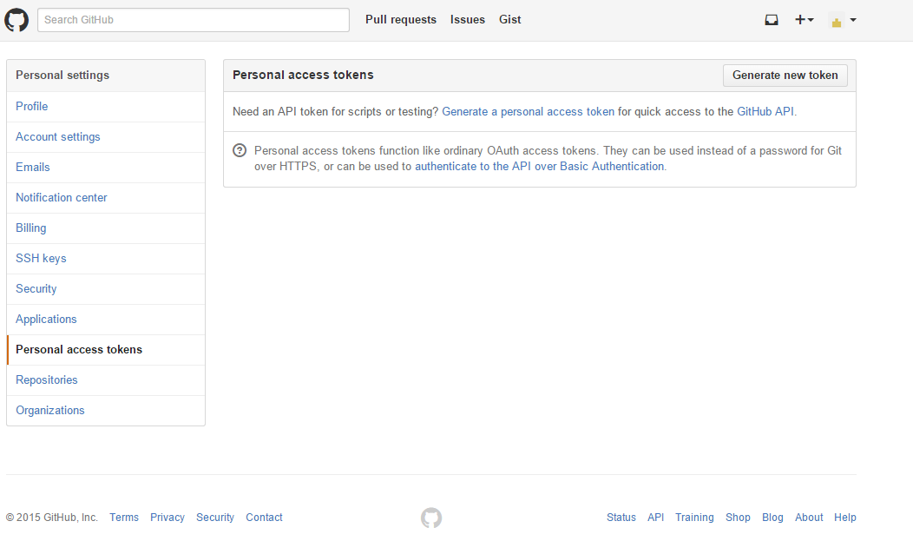
Task: Open Account settings in sidebar
Action: [x=106, y=137]
